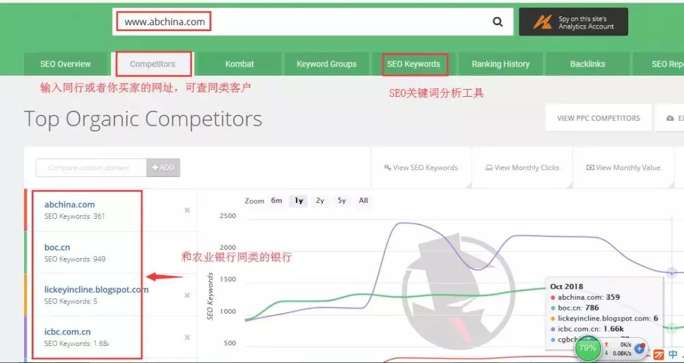Screen dimensions: 684x363
Task: Select the View Monthly Value option
Action: pyautogui.click(x=623, y=168)
